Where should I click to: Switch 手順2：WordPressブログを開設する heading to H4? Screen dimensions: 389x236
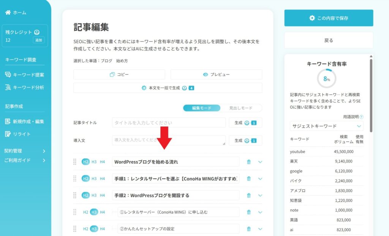point(102,195)
